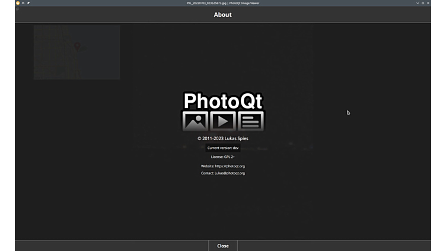Click the copyright Lukas Spies line
446x251 pixels.
point(223,138)
